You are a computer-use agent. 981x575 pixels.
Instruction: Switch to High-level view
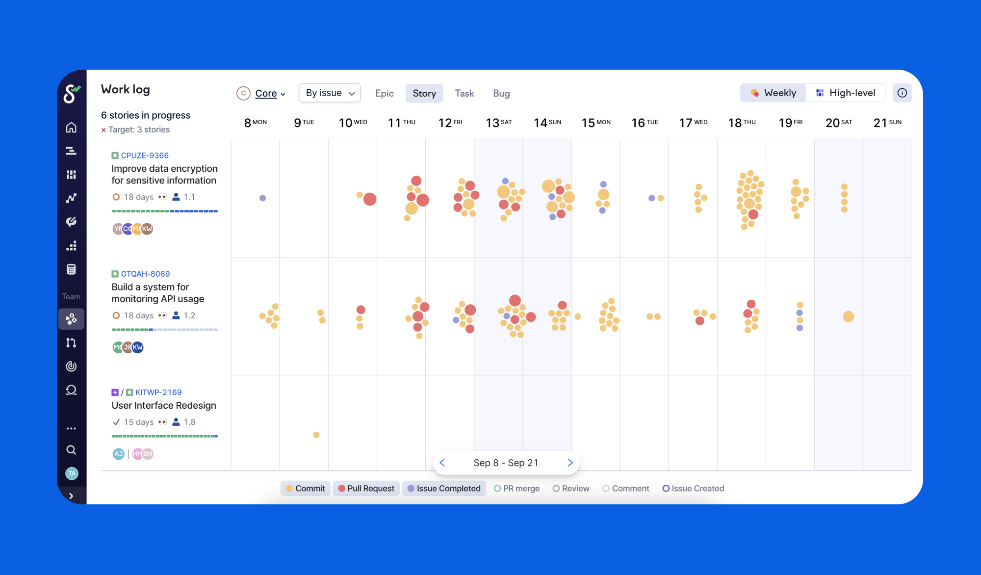(x=846, y=93)
